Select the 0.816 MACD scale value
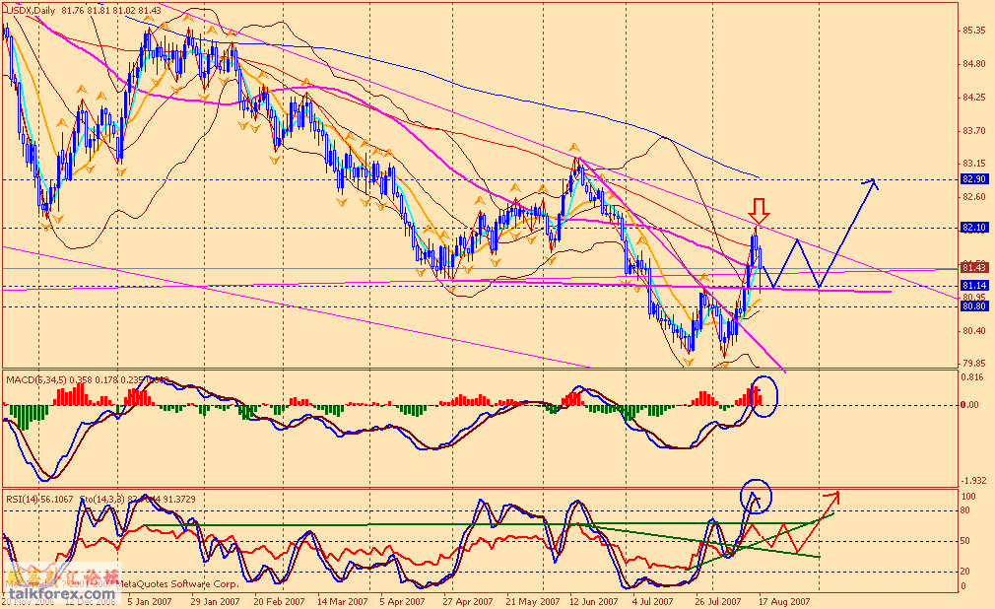 (974, 377)
